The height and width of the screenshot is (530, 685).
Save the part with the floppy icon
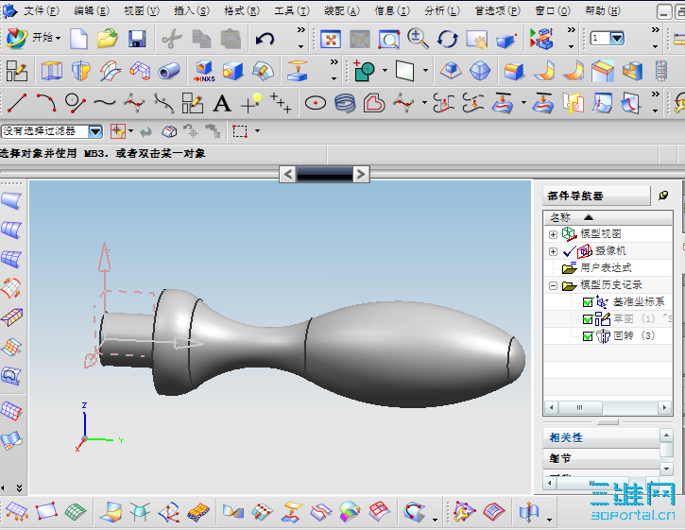click(x=137, y=39)
